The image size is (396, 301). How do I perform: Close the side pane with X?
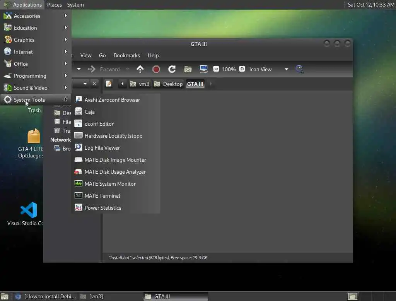pos(94,84)
